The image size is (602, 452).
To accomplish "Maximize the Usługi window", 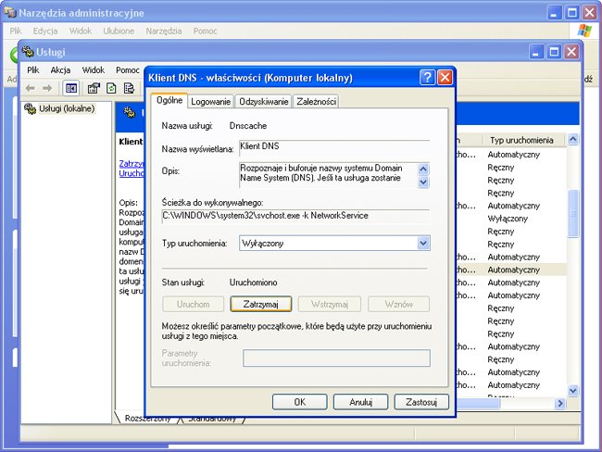I will tap(554, 52).
